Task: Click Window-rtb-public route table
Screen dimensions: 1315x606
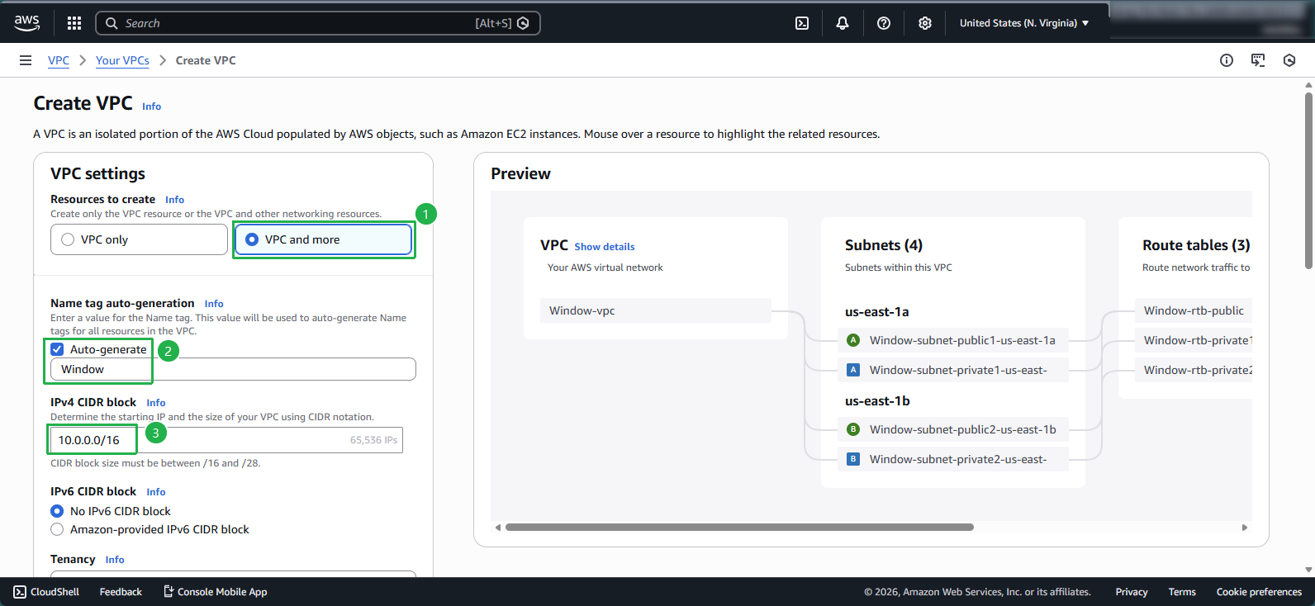Action: pyautogui.click(x=1194, y=310)
